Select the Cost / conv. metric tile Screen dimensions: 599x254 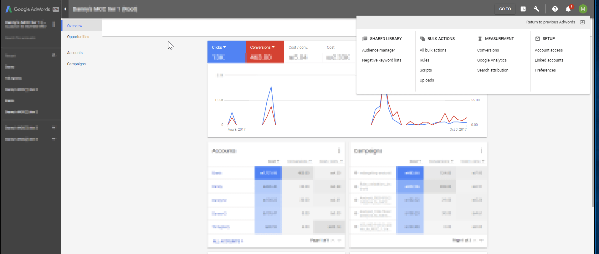click(x=303, y=52)
